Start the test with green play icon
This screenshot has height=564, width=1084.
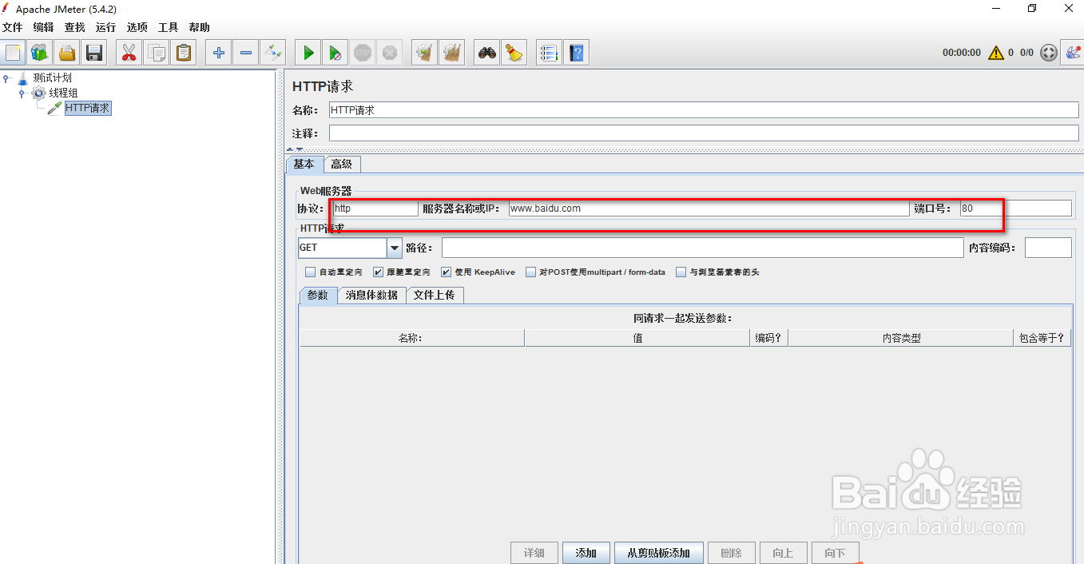[x=308, y=54]
